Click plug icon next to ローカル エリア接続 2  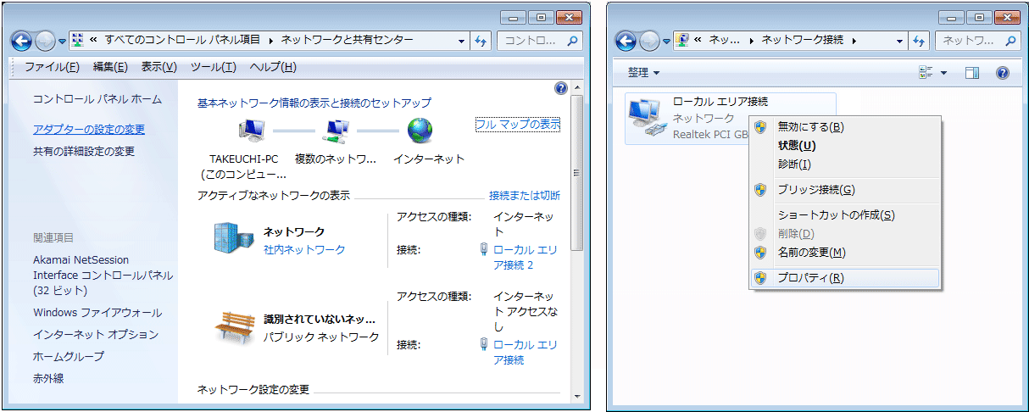(484, 249)
